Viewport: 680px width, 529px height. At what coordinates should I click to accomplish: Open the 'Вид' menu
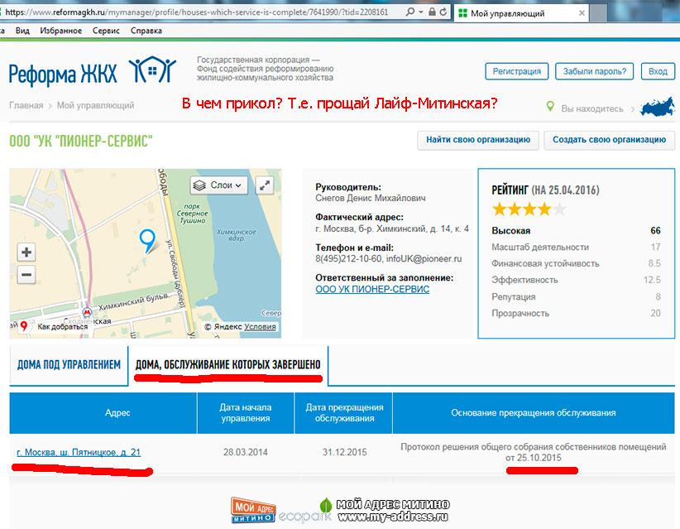[22, 31]
